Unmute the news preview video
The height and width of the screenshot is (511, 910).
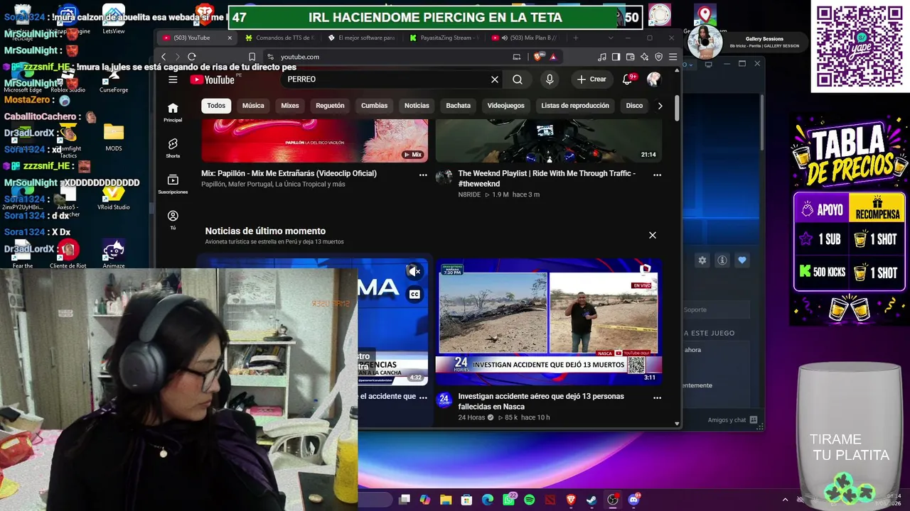pos(414,271)
